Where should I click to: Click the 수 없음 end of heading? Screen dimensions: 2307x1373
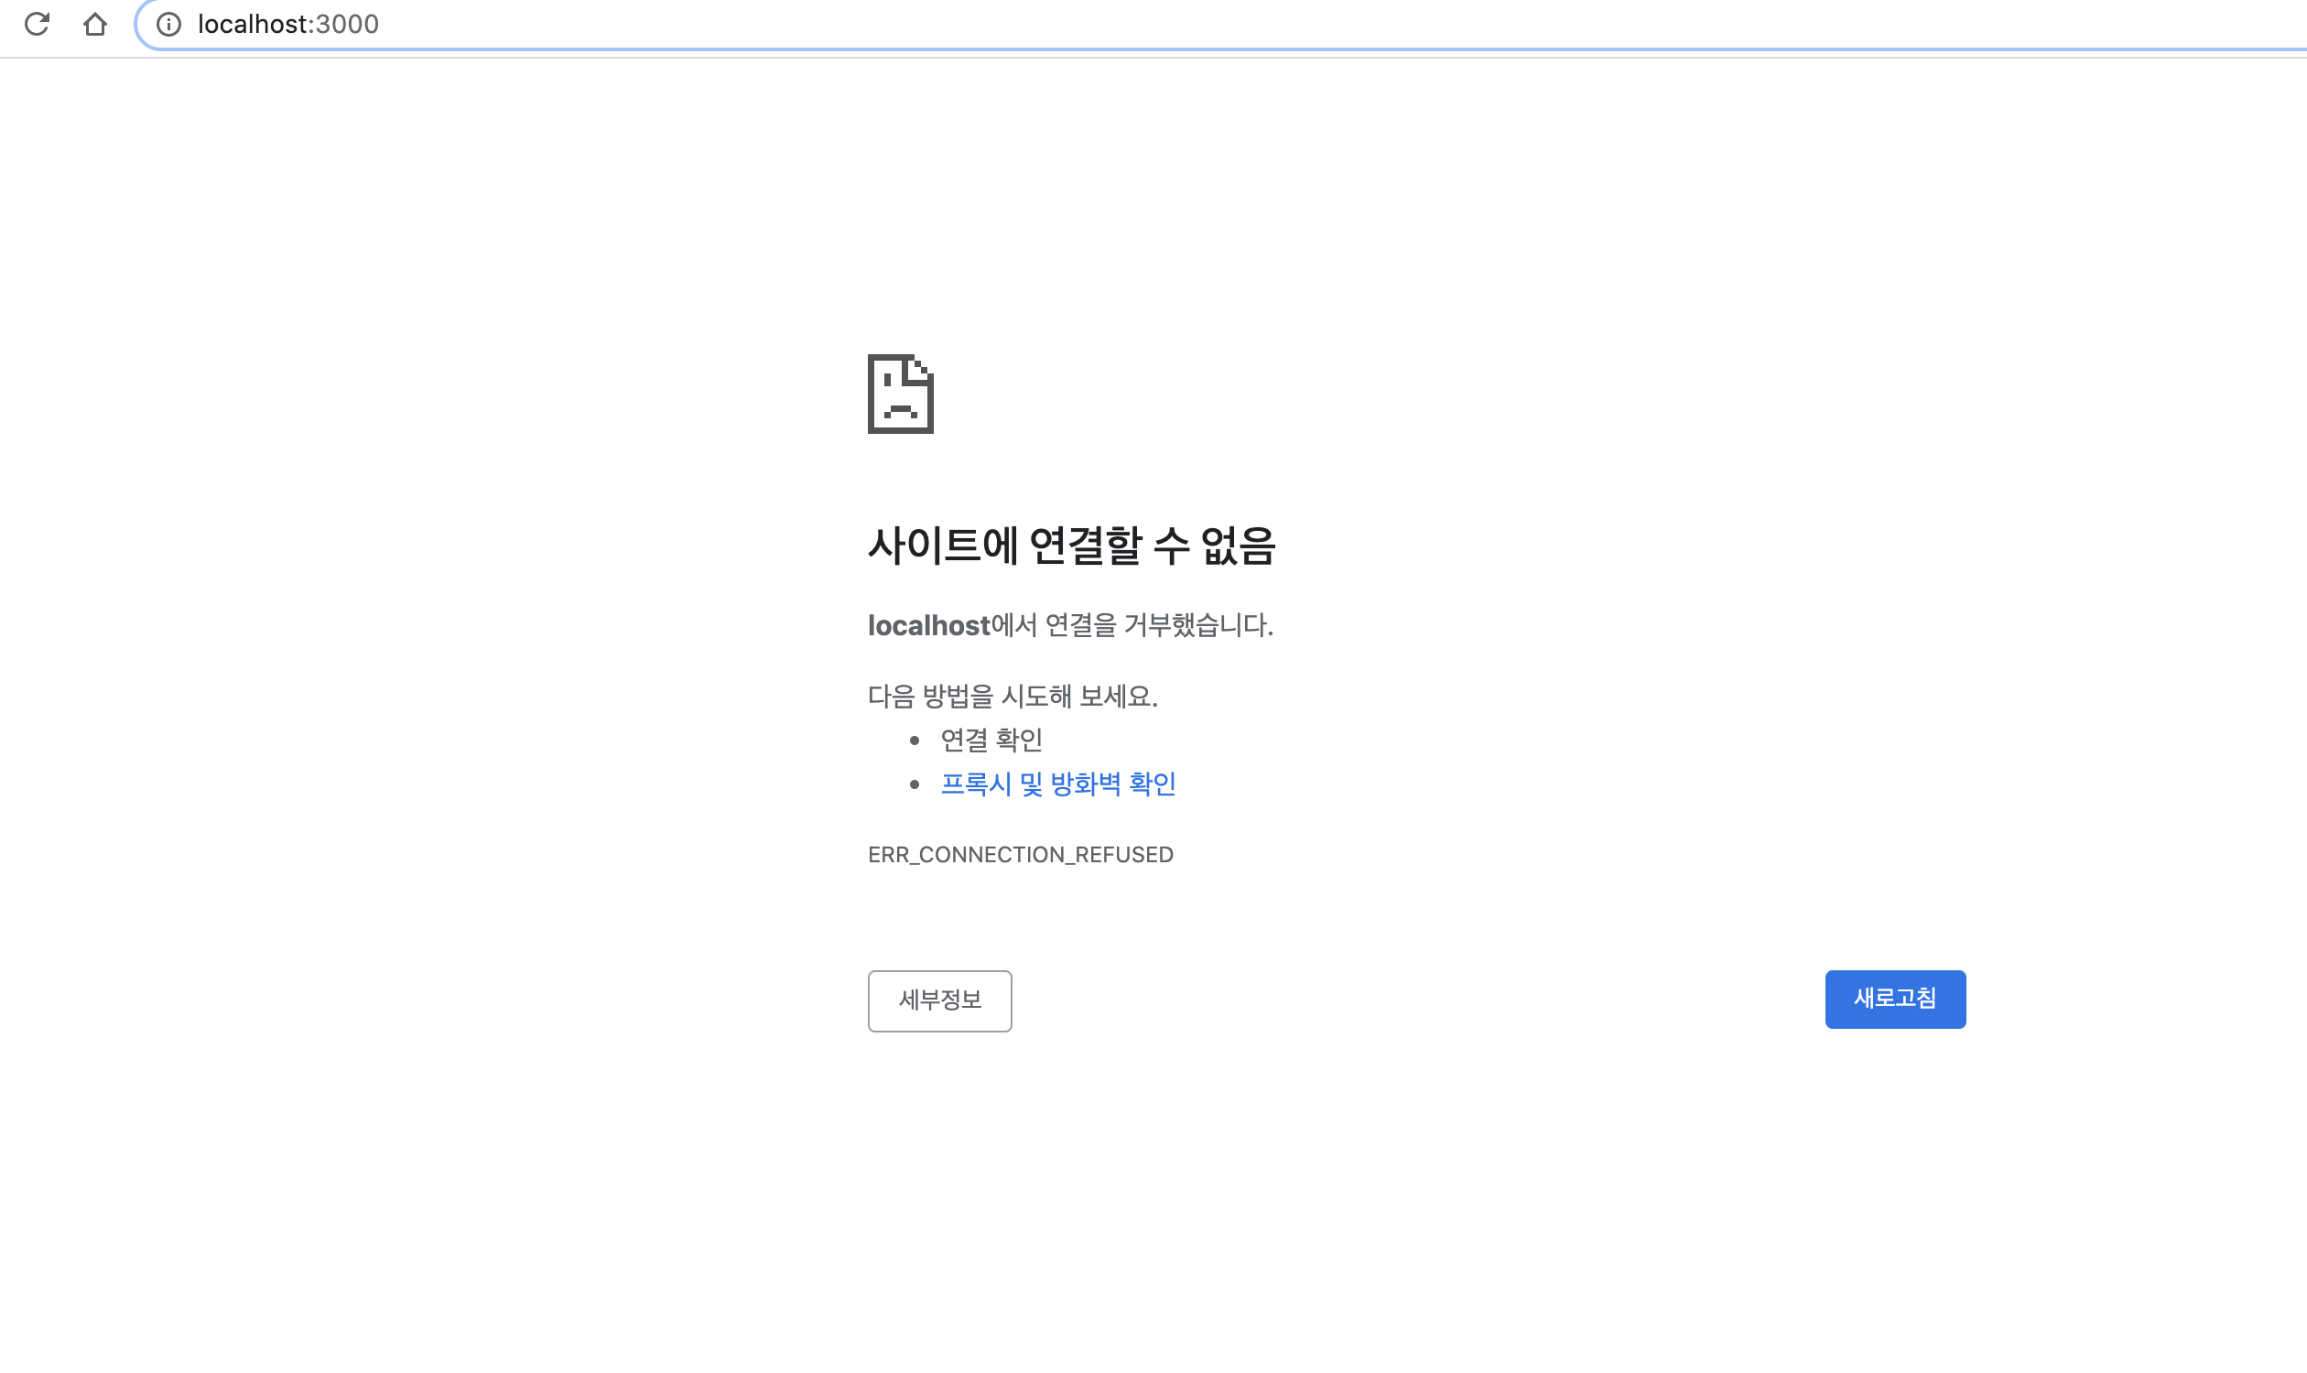tap(1214, 545)
